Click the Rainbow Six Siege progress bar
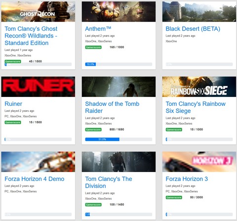Viewport: 237px width, 221px height. coord(199,139)
